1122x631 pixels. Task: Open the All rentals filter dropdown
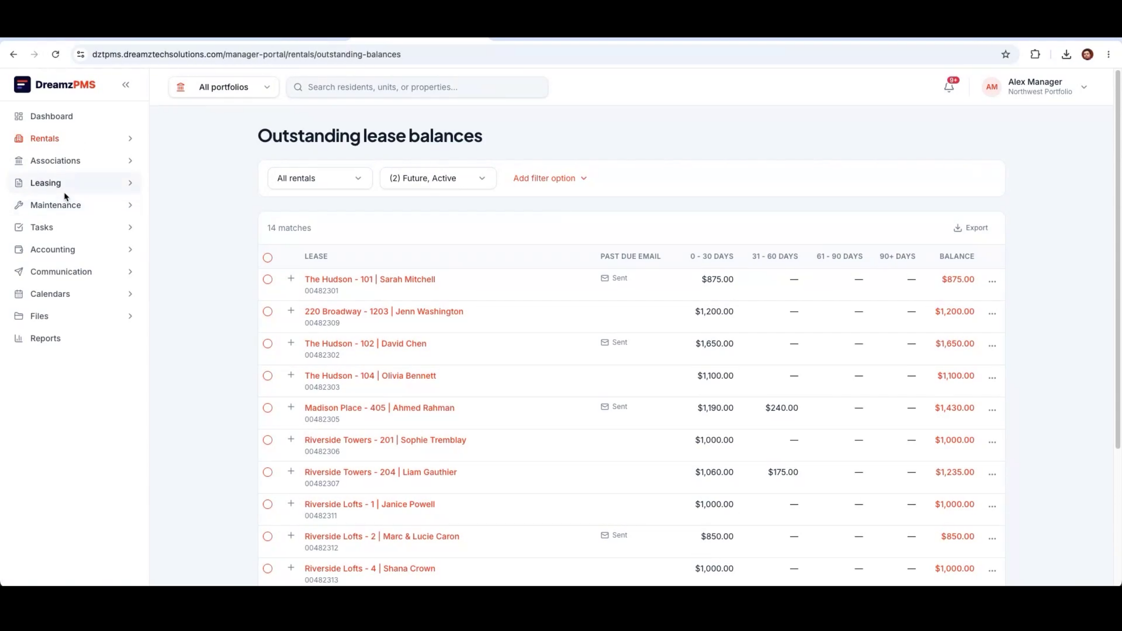point(320,178)
